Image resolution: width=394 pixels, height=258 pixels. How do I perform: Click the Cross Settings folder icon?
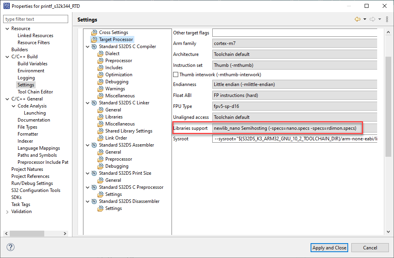(94, 32)
